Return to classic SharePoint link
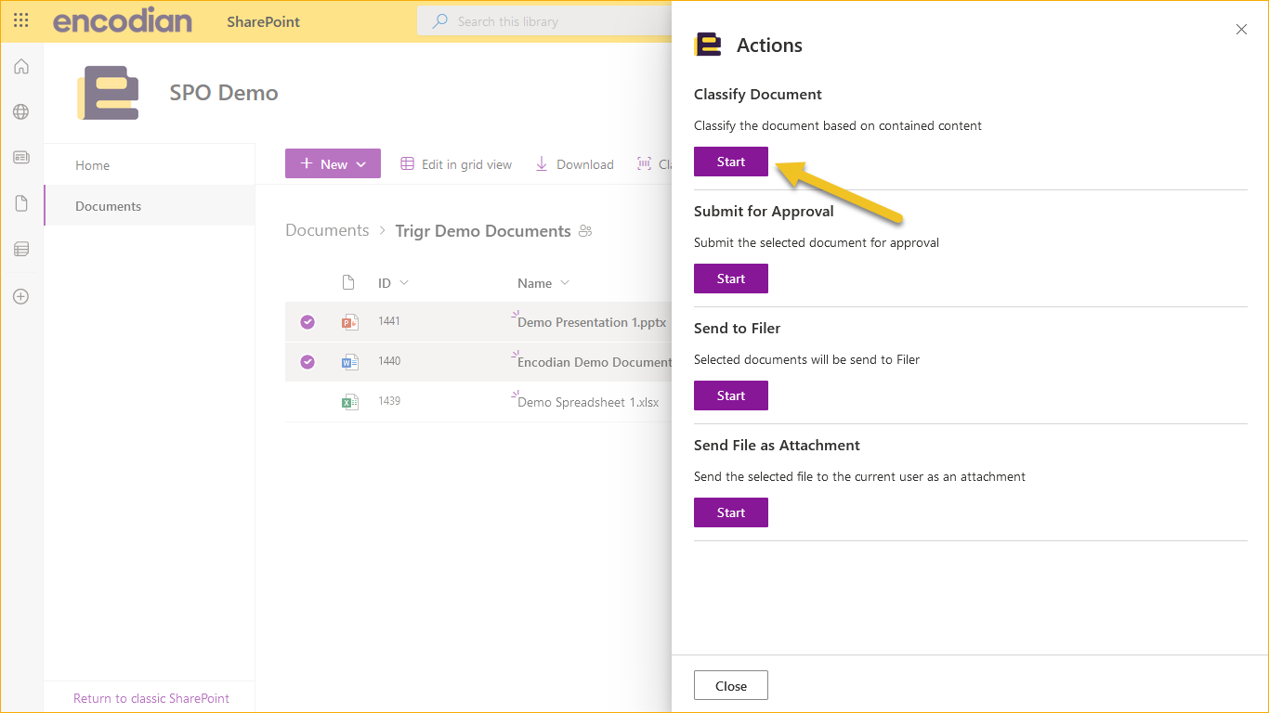 [x=151, y=698]
